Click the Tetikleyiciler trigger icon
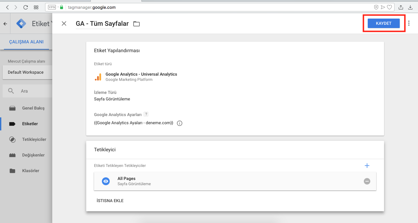 (12, 140)
